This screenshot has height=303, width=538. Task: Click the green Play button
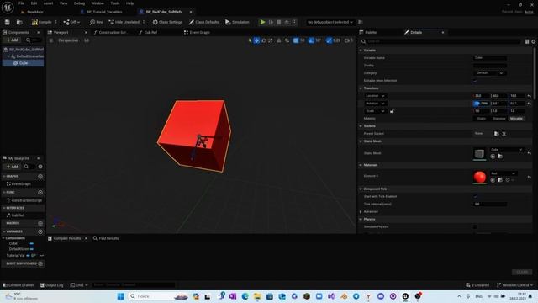[262, 22]
